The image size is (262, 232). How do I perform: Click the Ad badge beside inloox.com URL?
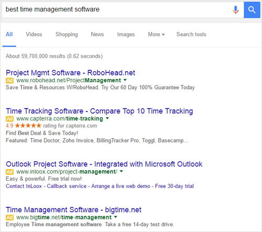pyautogui.click(x=9, y=172)
